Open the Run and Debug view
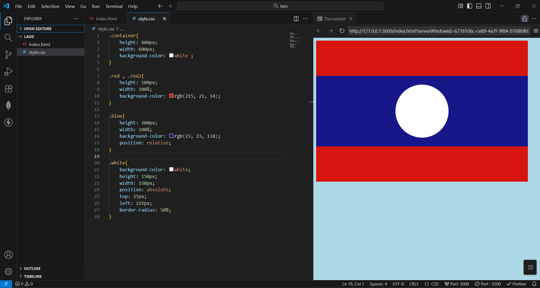Screen dimensions: 540x288 pos(8,72)
